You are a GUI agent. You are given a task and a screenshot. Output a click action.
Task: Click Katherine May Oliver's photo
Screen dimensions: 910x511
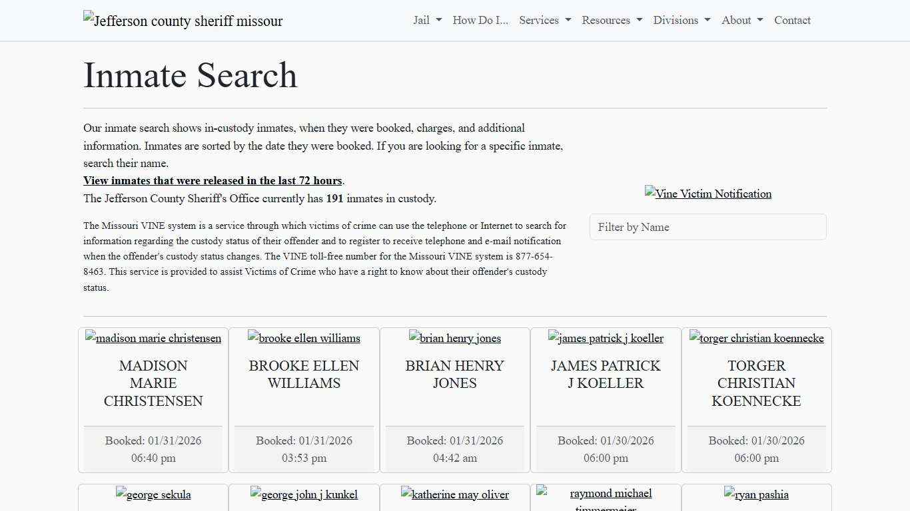click(455, 494)
